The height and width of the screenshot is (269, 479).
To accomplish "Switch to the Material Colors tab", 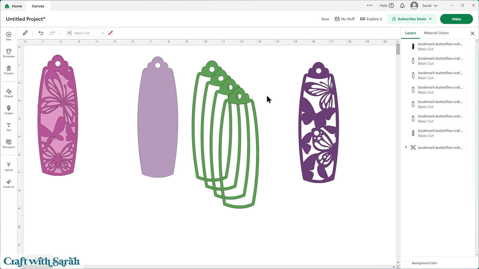I will pos(436,33).
